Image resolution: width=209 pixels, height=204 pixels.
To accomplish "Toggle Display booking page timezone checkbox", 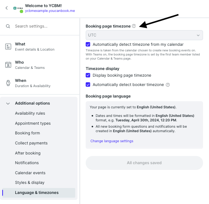I will pos(88,75).
